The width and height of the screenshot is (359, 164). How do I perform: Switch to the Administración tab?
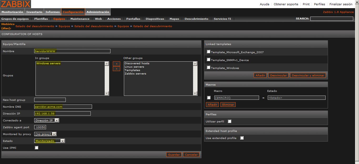click(98, 12)
